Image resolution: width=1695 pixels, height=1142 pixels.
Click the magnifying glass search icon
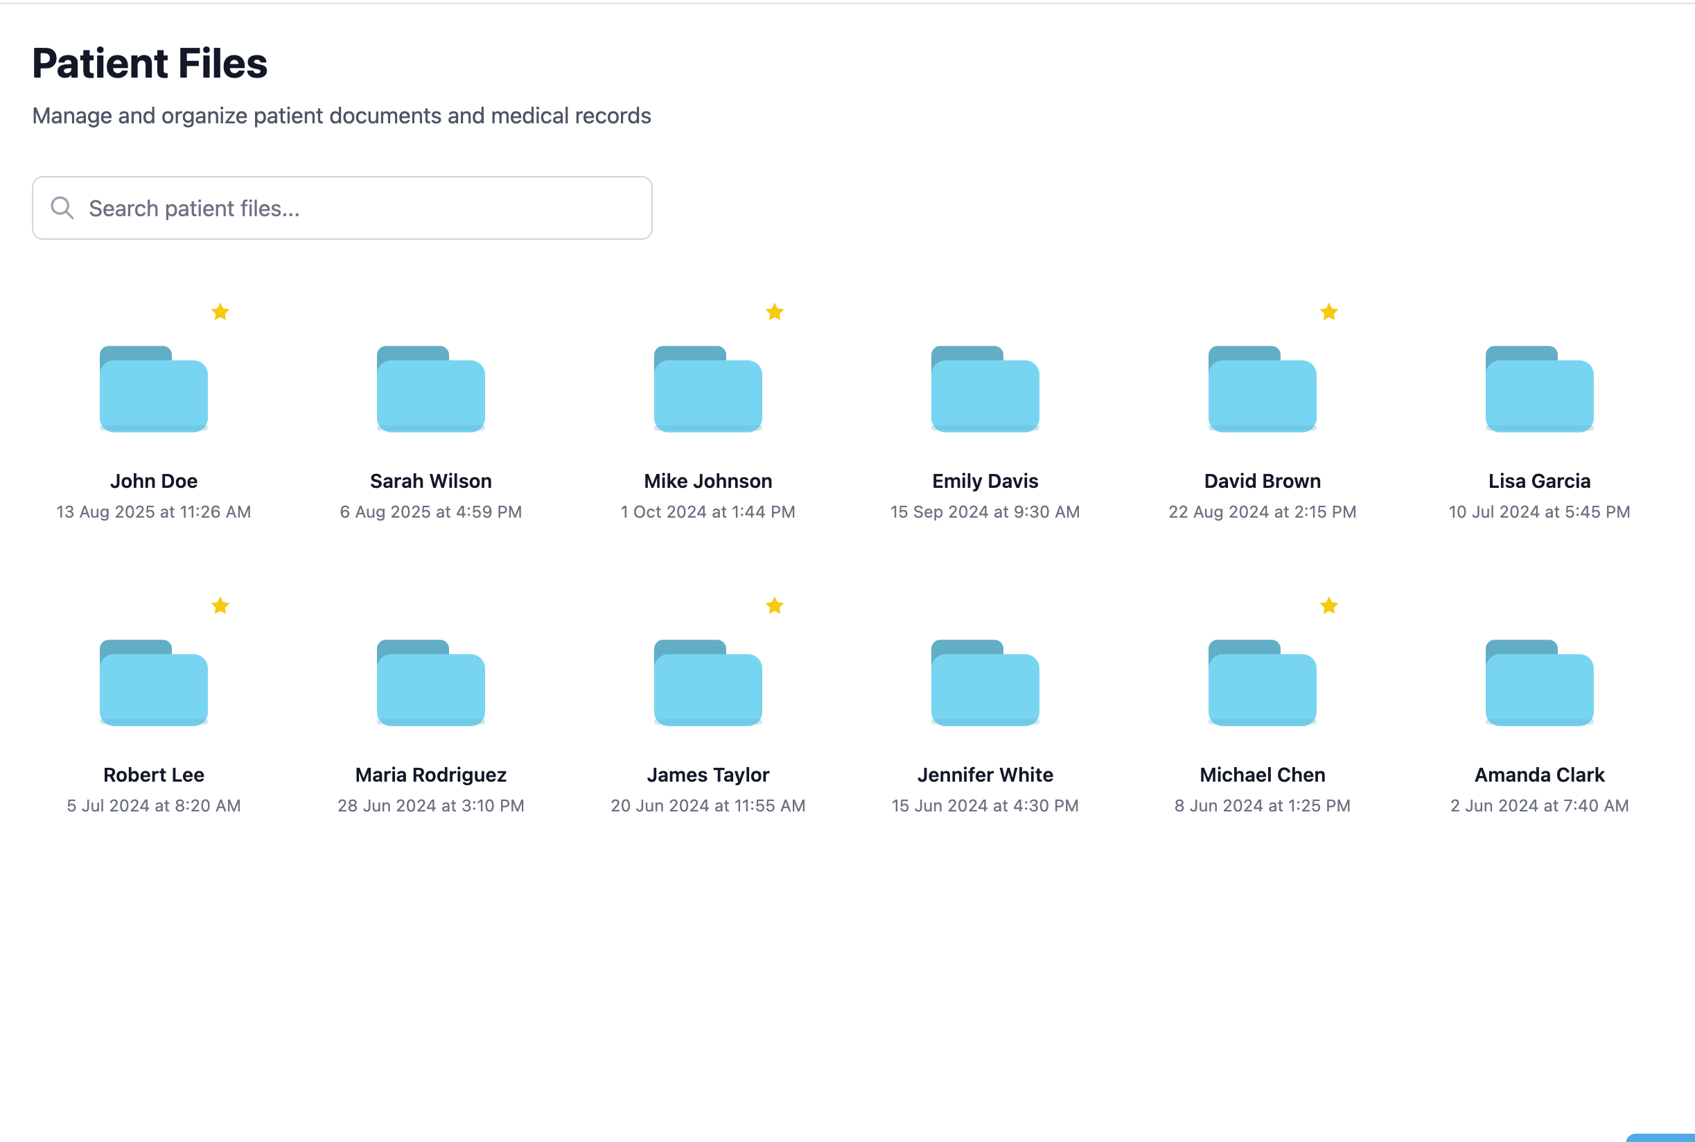point(62,209)
